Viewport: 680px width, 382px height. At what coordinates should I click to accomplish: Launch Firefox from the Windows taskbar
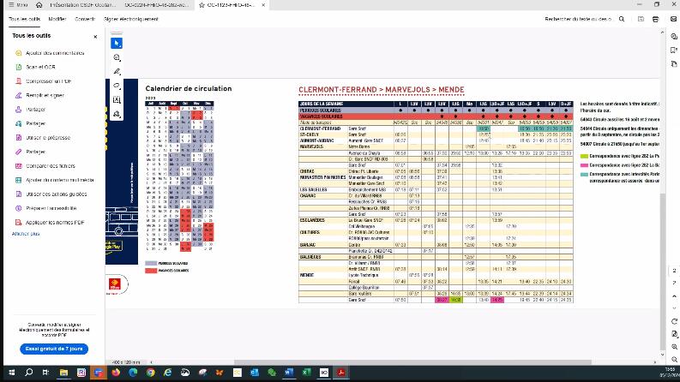point(116,373)
